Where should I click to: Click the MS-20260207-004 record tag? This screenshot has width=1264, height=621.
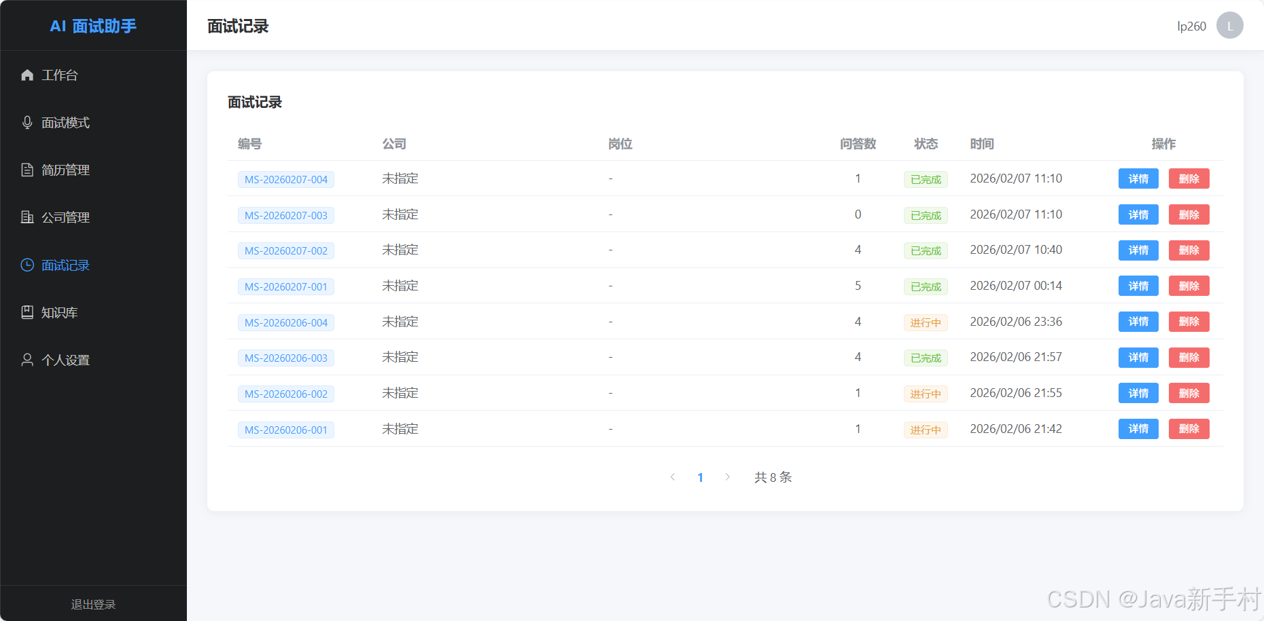(x=286, y=179)
